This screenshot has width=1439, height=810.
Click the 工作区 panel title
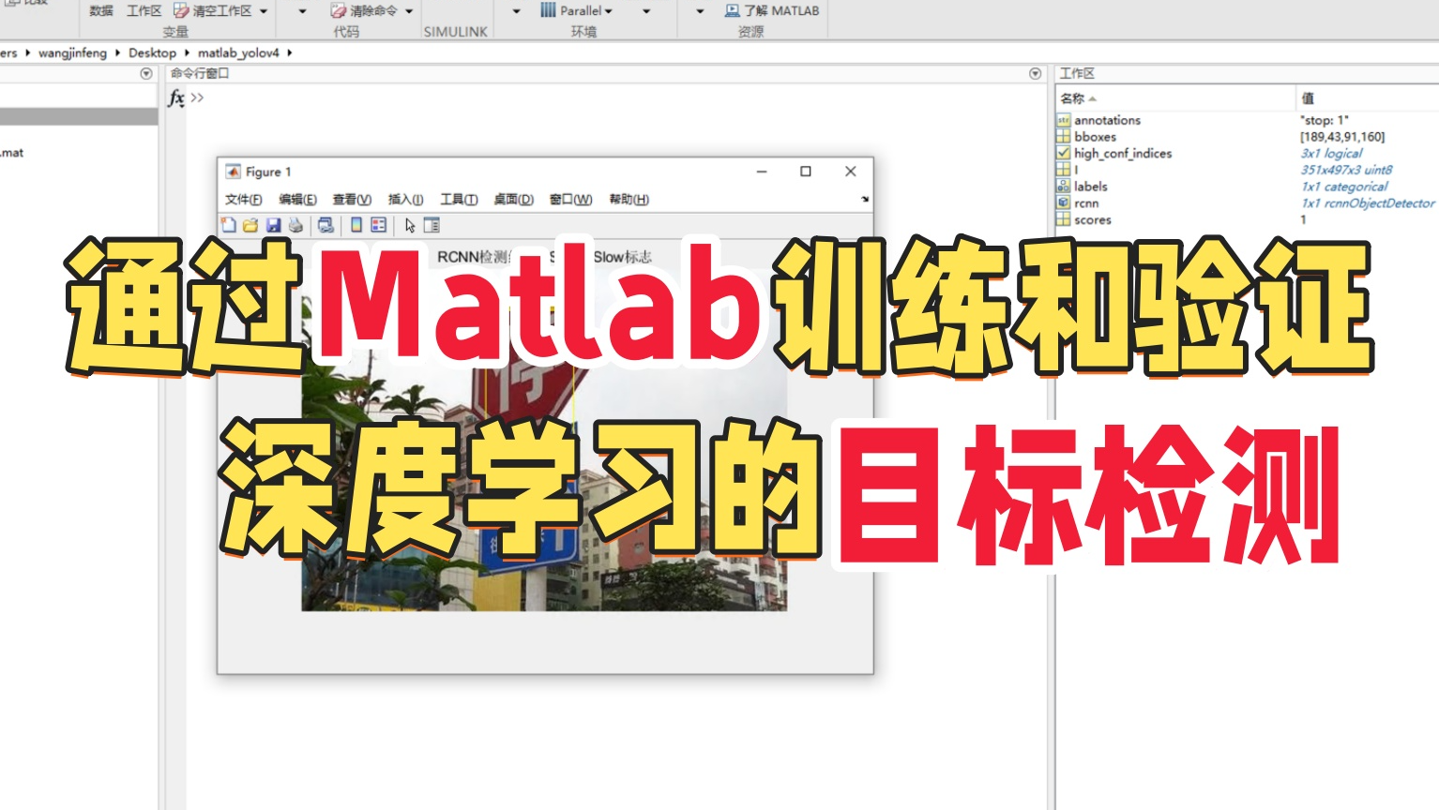point(1077,73)
